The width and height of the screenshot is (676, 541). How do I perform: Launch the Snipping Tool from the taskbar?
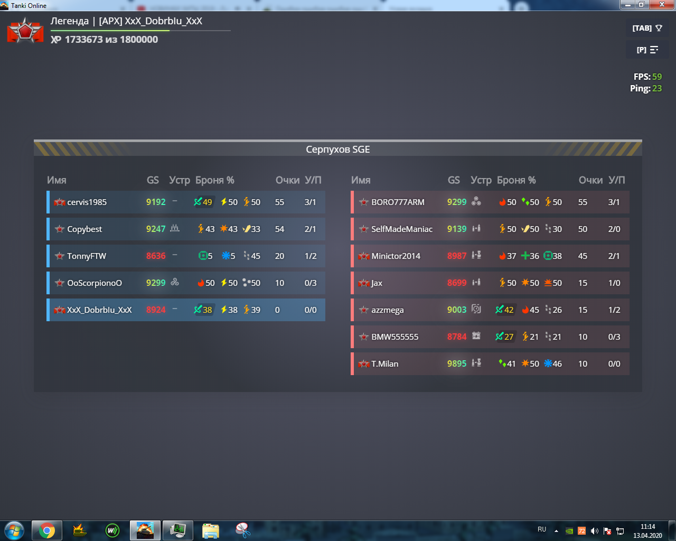243,530
